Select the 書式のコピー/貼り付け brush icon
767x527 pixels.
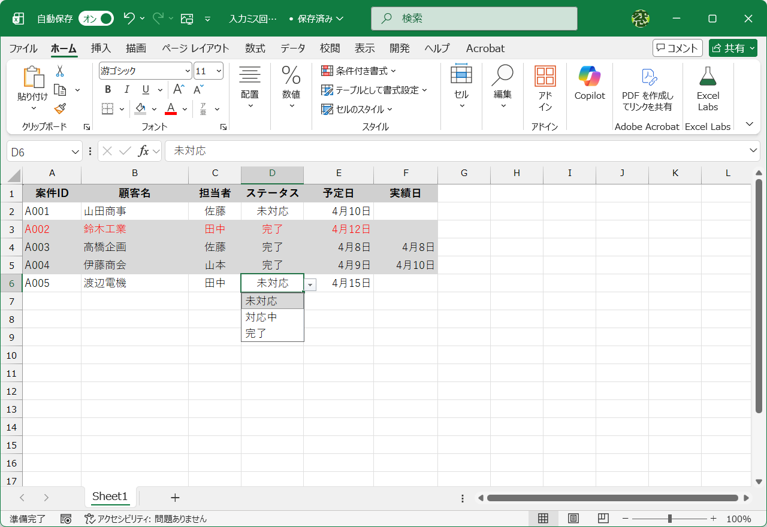coord(60,108)
